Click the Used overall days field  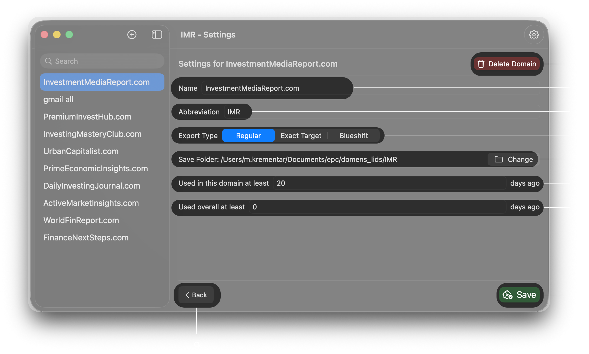point(377,207)
